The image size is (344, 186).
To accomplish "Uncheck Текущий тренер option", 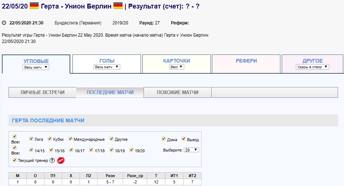I will (15, 160).
